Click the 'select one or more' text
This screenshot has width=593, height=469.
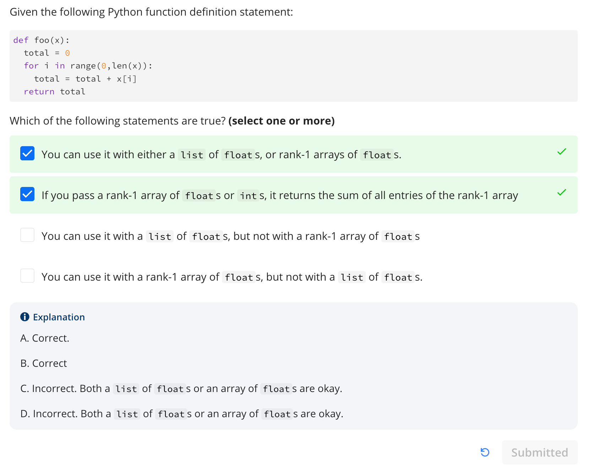click(282, 121)
